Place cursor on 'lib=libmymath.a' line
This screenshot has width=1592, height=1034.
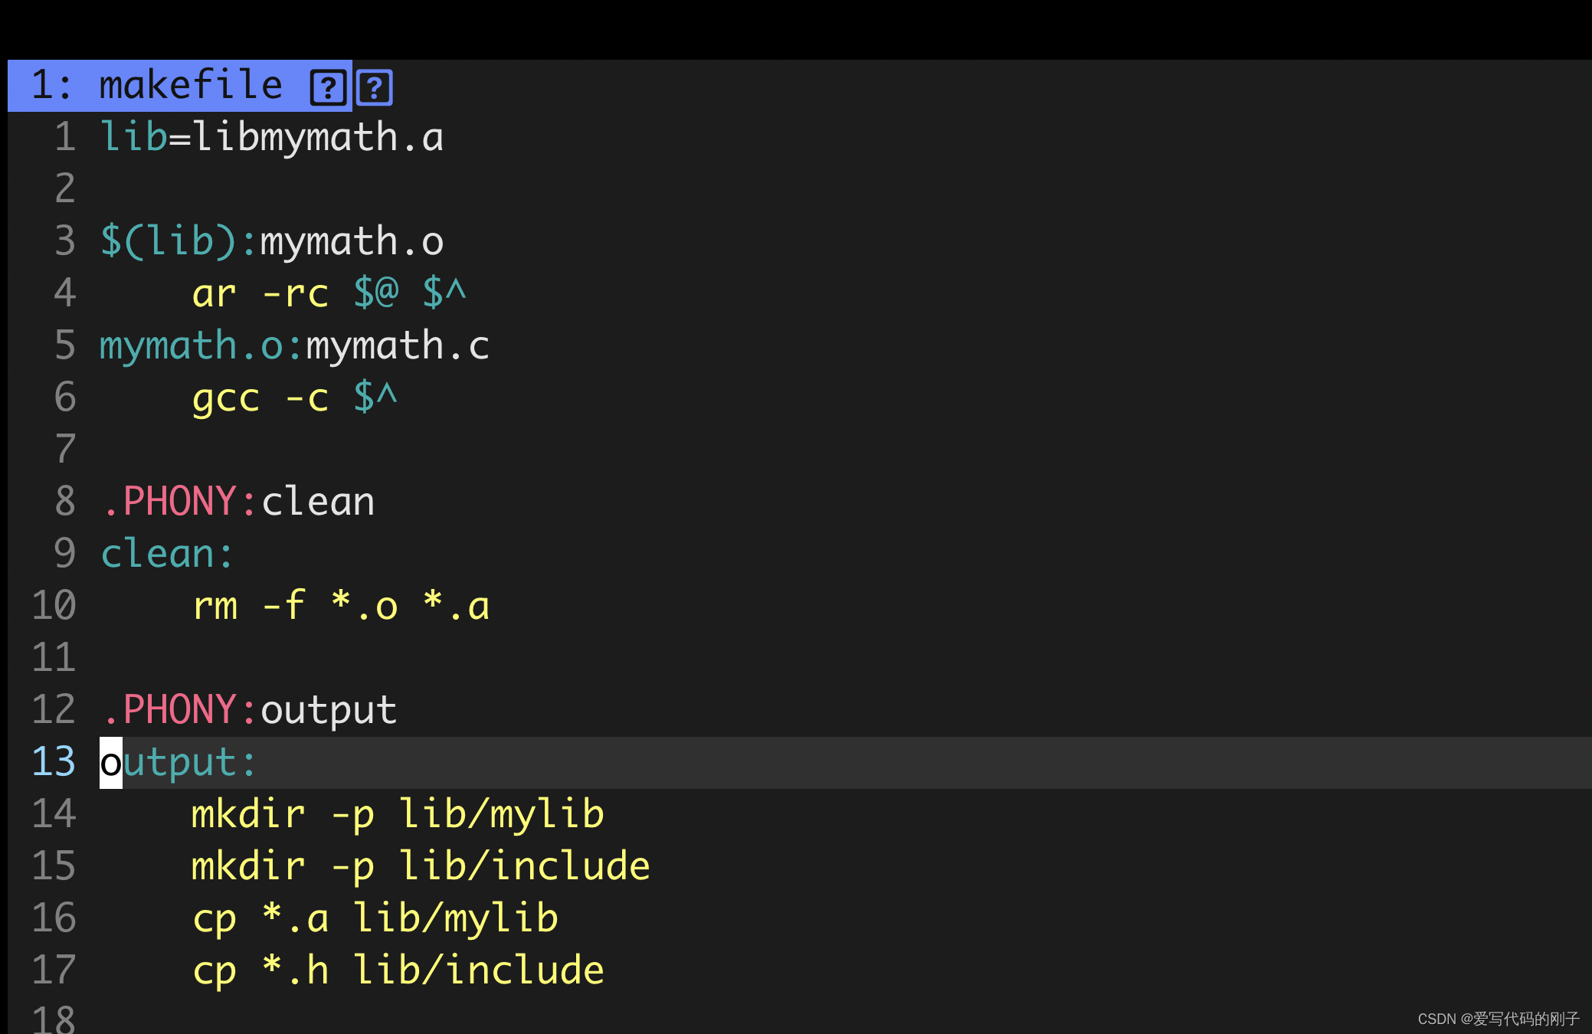[x=272, y=138]
